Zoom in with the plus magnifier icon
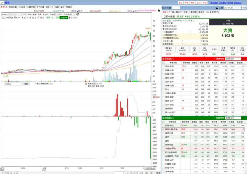Viewport: 247px width, 174px height. [x=132, y=173]
